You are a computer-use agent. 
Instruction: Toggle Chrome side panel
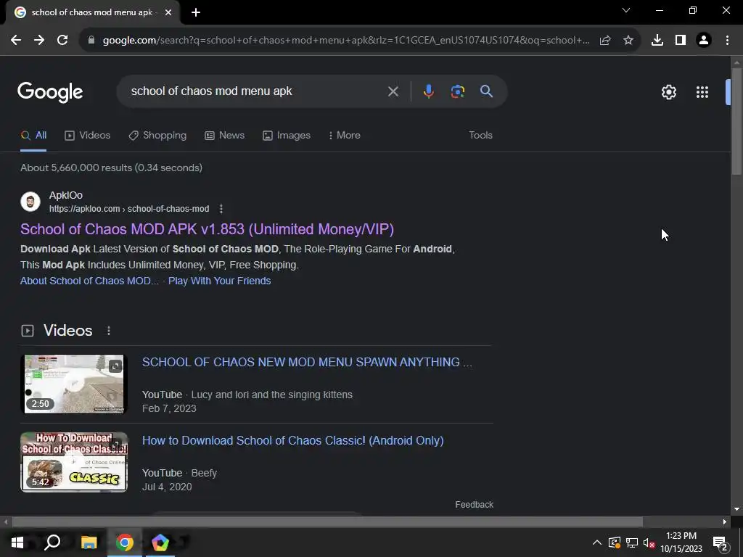click(x=681, y=41)
